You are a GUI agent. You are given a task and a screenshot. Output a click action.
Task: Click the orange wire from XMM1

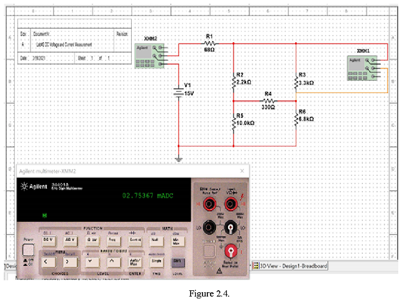[x=342, y=92]
